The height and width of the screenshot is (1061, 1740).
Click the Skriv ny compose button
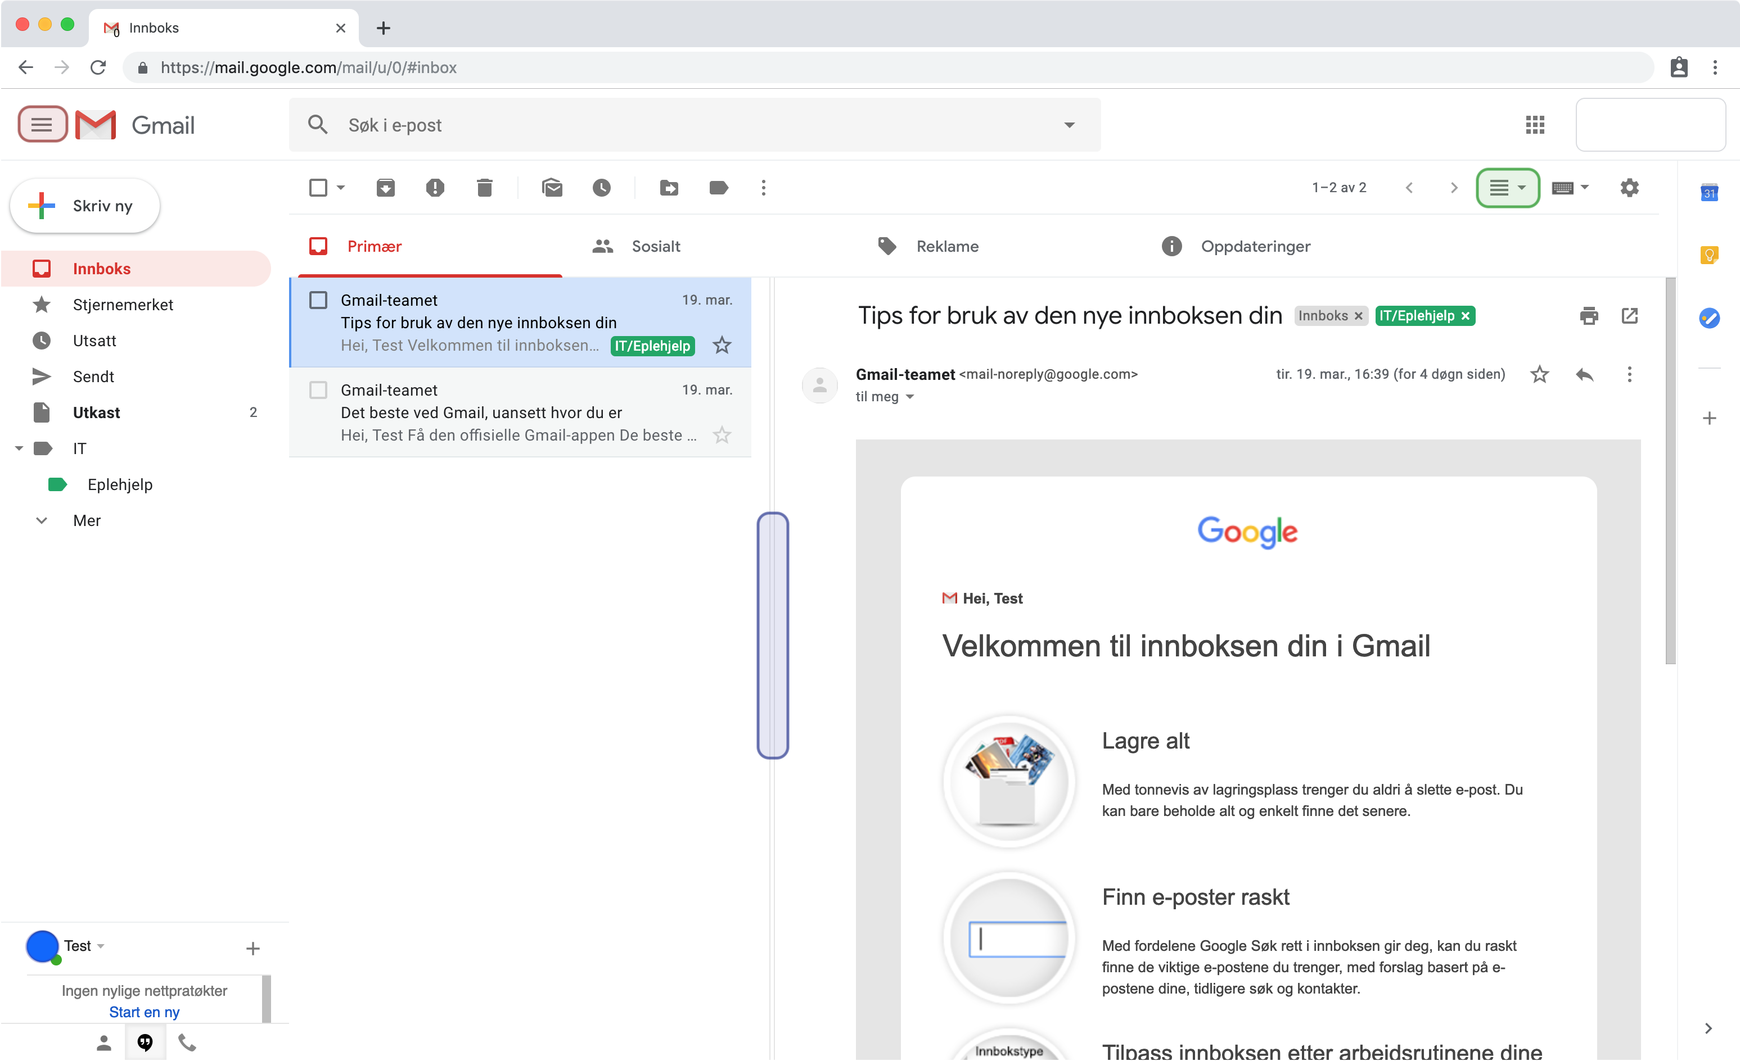click(x=85, y=206)
